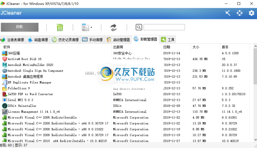
Task: Sort by the 版本 column header
Action: click(x=225, y=47)
